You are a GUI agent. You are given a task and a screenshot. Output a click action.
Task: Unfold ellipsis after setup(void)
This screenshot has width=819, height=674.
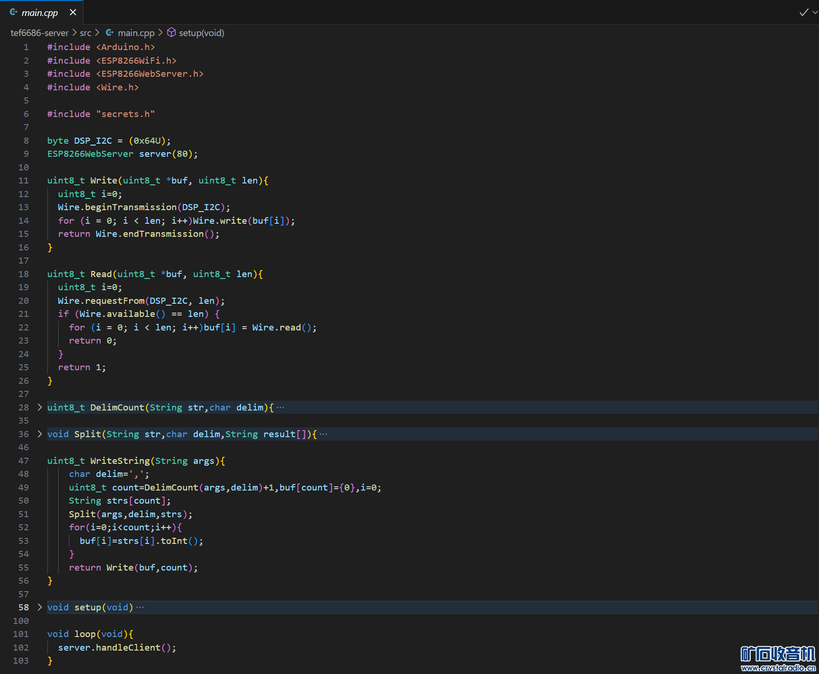140,608
